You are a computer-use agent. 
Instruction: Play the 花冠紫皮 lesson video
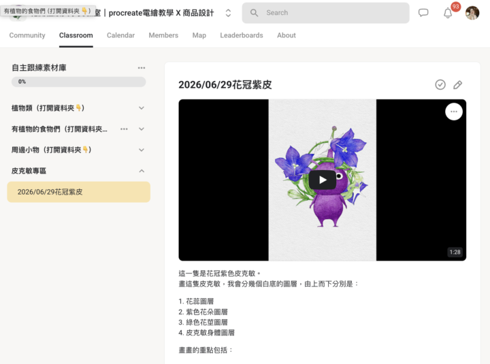(323, 180)
